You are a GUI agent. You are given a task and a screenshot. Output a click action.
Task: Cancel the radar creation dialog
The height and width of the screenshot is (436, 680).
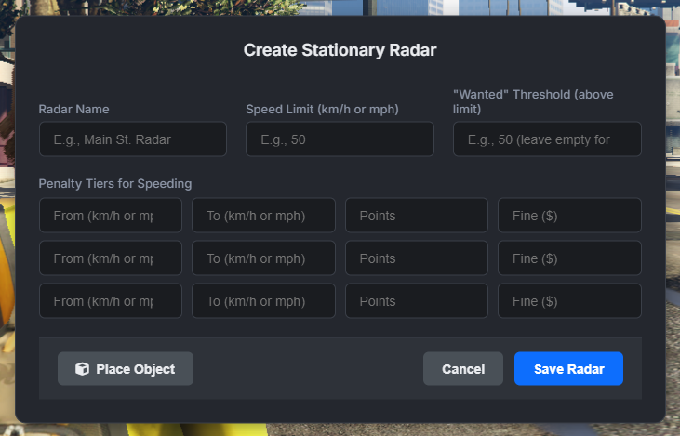463,369
